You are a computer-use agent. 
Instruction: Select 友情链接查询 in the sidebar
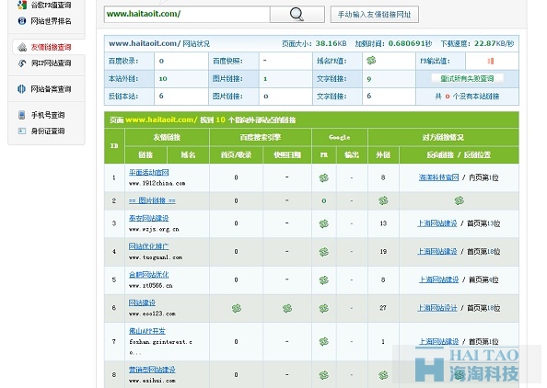tap(51, 48)
